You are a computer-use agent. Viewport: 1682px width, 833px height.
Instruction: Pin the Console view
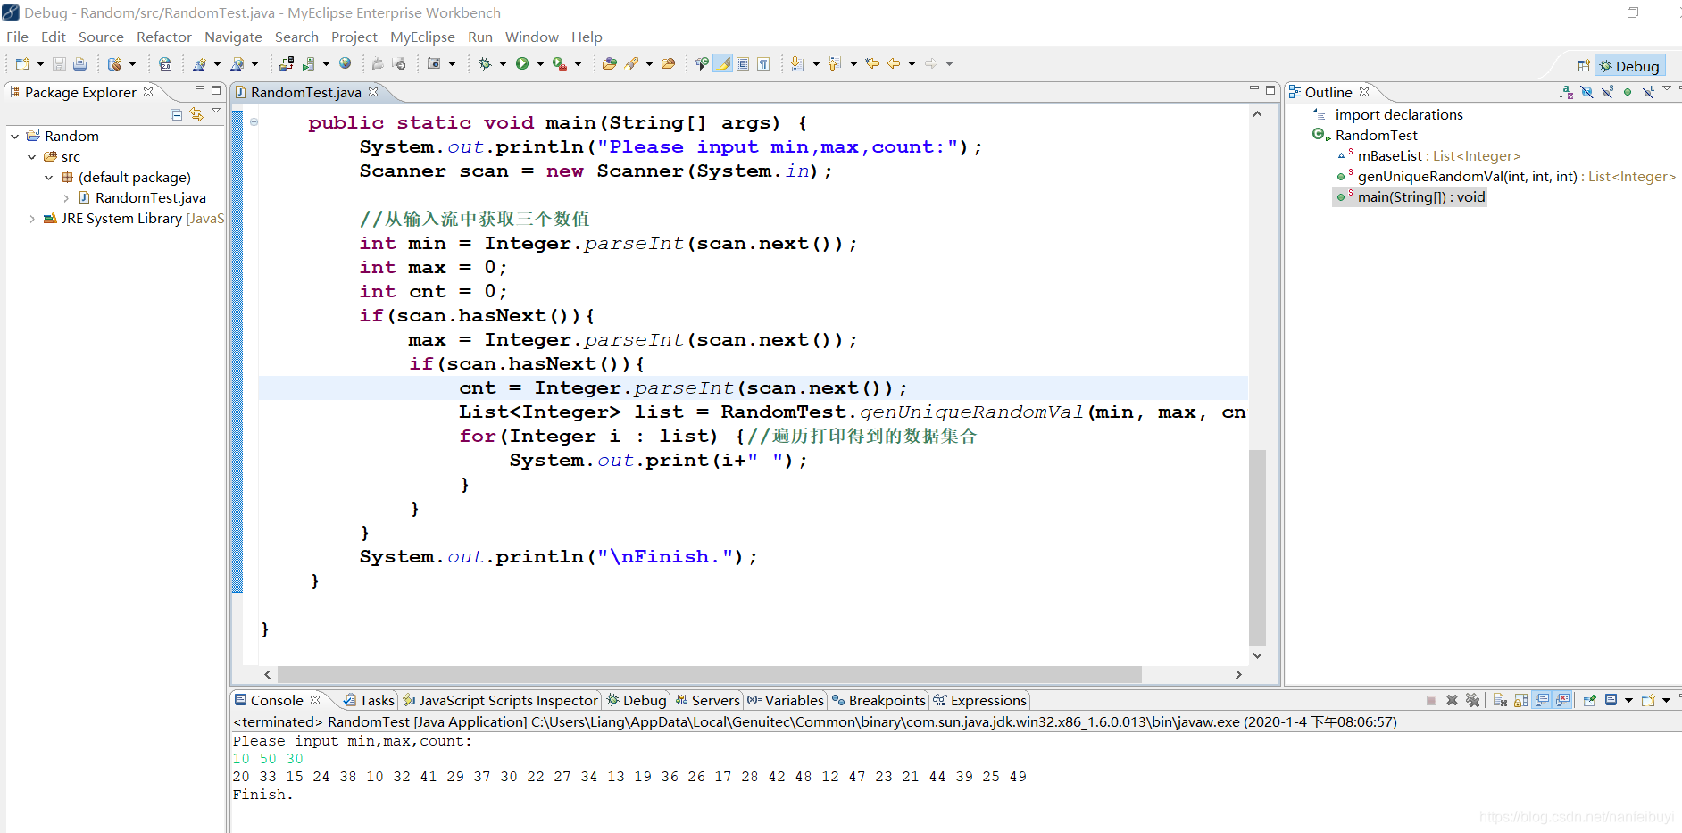pos(1589,700)
